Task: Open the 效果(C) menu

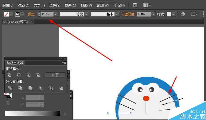Action: pyautogui.click(x=70, y=5)
